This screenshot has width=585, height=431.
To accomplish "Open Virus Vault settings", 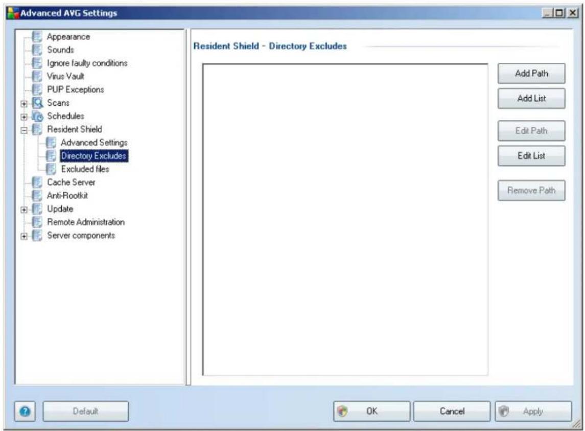I will 65,76.
